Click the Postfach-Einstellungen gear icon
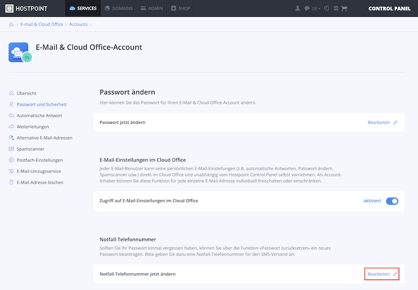The image size is (418, 290). coord(11,160)
